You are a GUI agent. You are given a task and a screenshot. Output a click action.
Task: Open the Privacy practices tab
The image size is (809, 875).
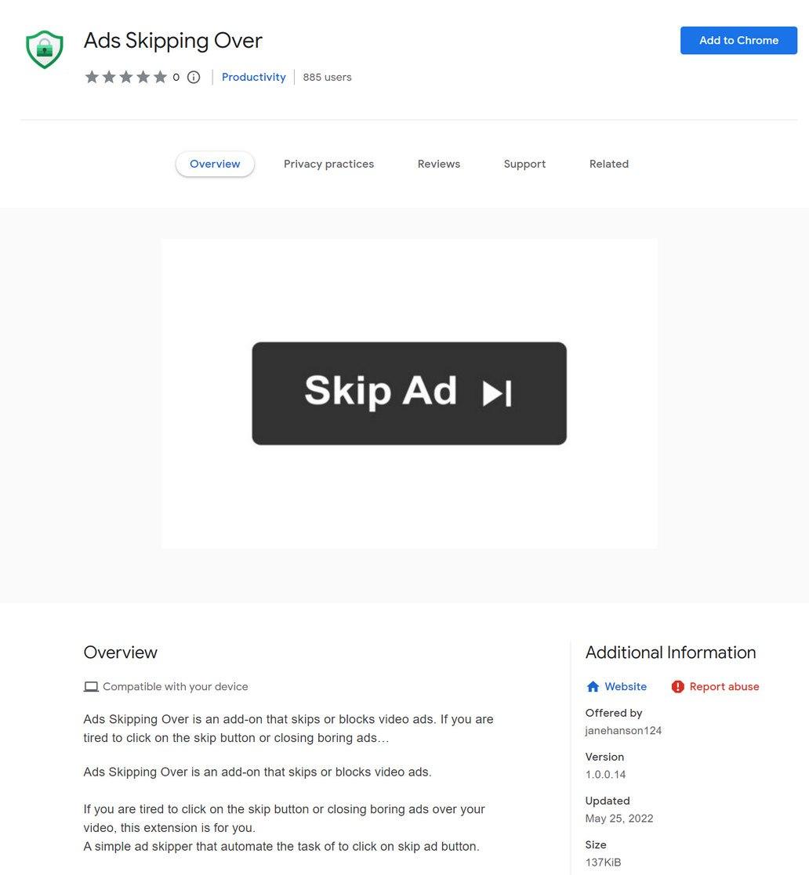pos(328,164)
